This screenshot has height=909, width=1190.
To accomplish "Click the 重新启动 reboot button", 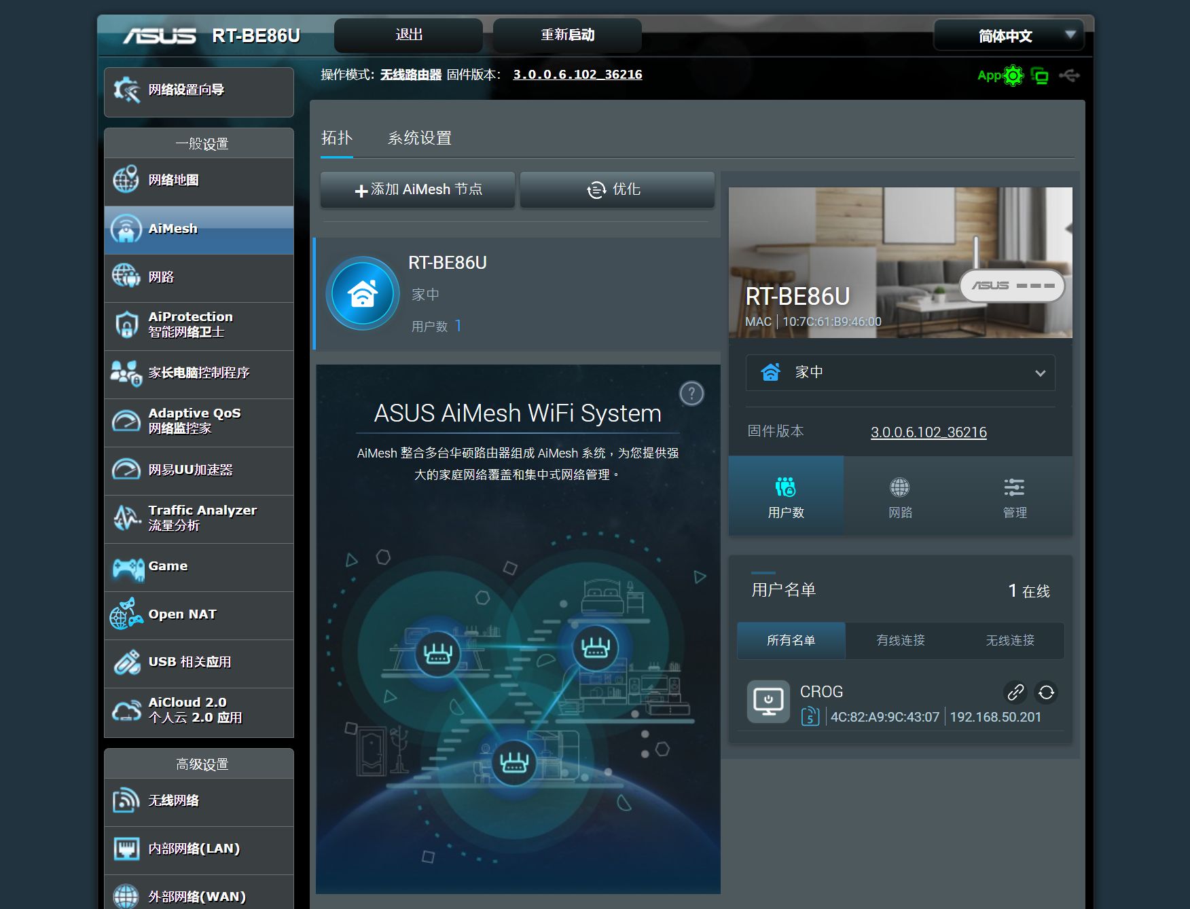I will click(x=567, y=35).
